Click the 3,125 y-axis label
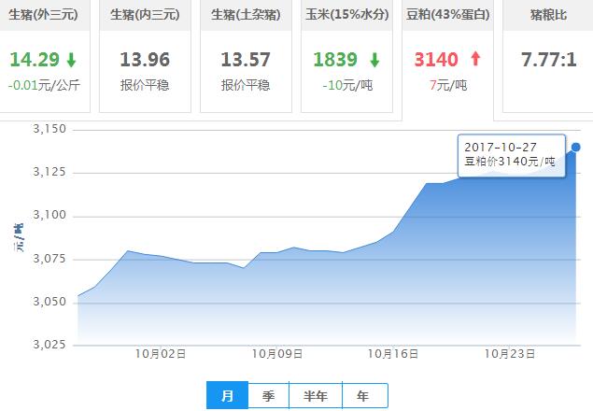This screenshot has height=411, width=593. [x=49, y=172]
